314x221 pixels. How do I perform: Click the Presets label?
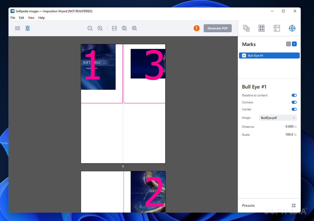[x=248, y=205]
